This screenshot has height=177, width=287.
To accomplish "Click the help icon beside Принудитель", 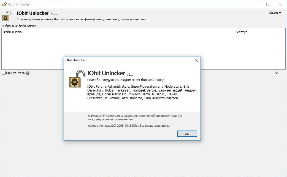I will 28,73.
